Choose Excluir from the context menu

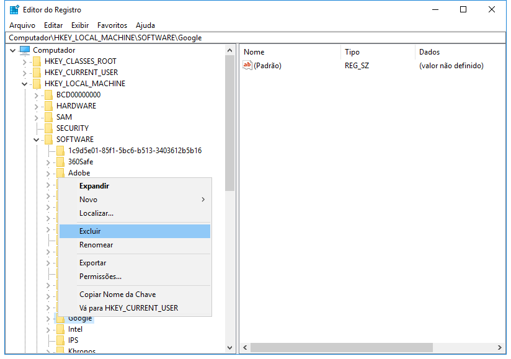tap(90, 231)
